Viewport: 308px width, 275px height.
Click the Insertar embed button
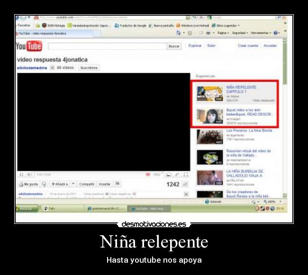(x=105, y=184)
